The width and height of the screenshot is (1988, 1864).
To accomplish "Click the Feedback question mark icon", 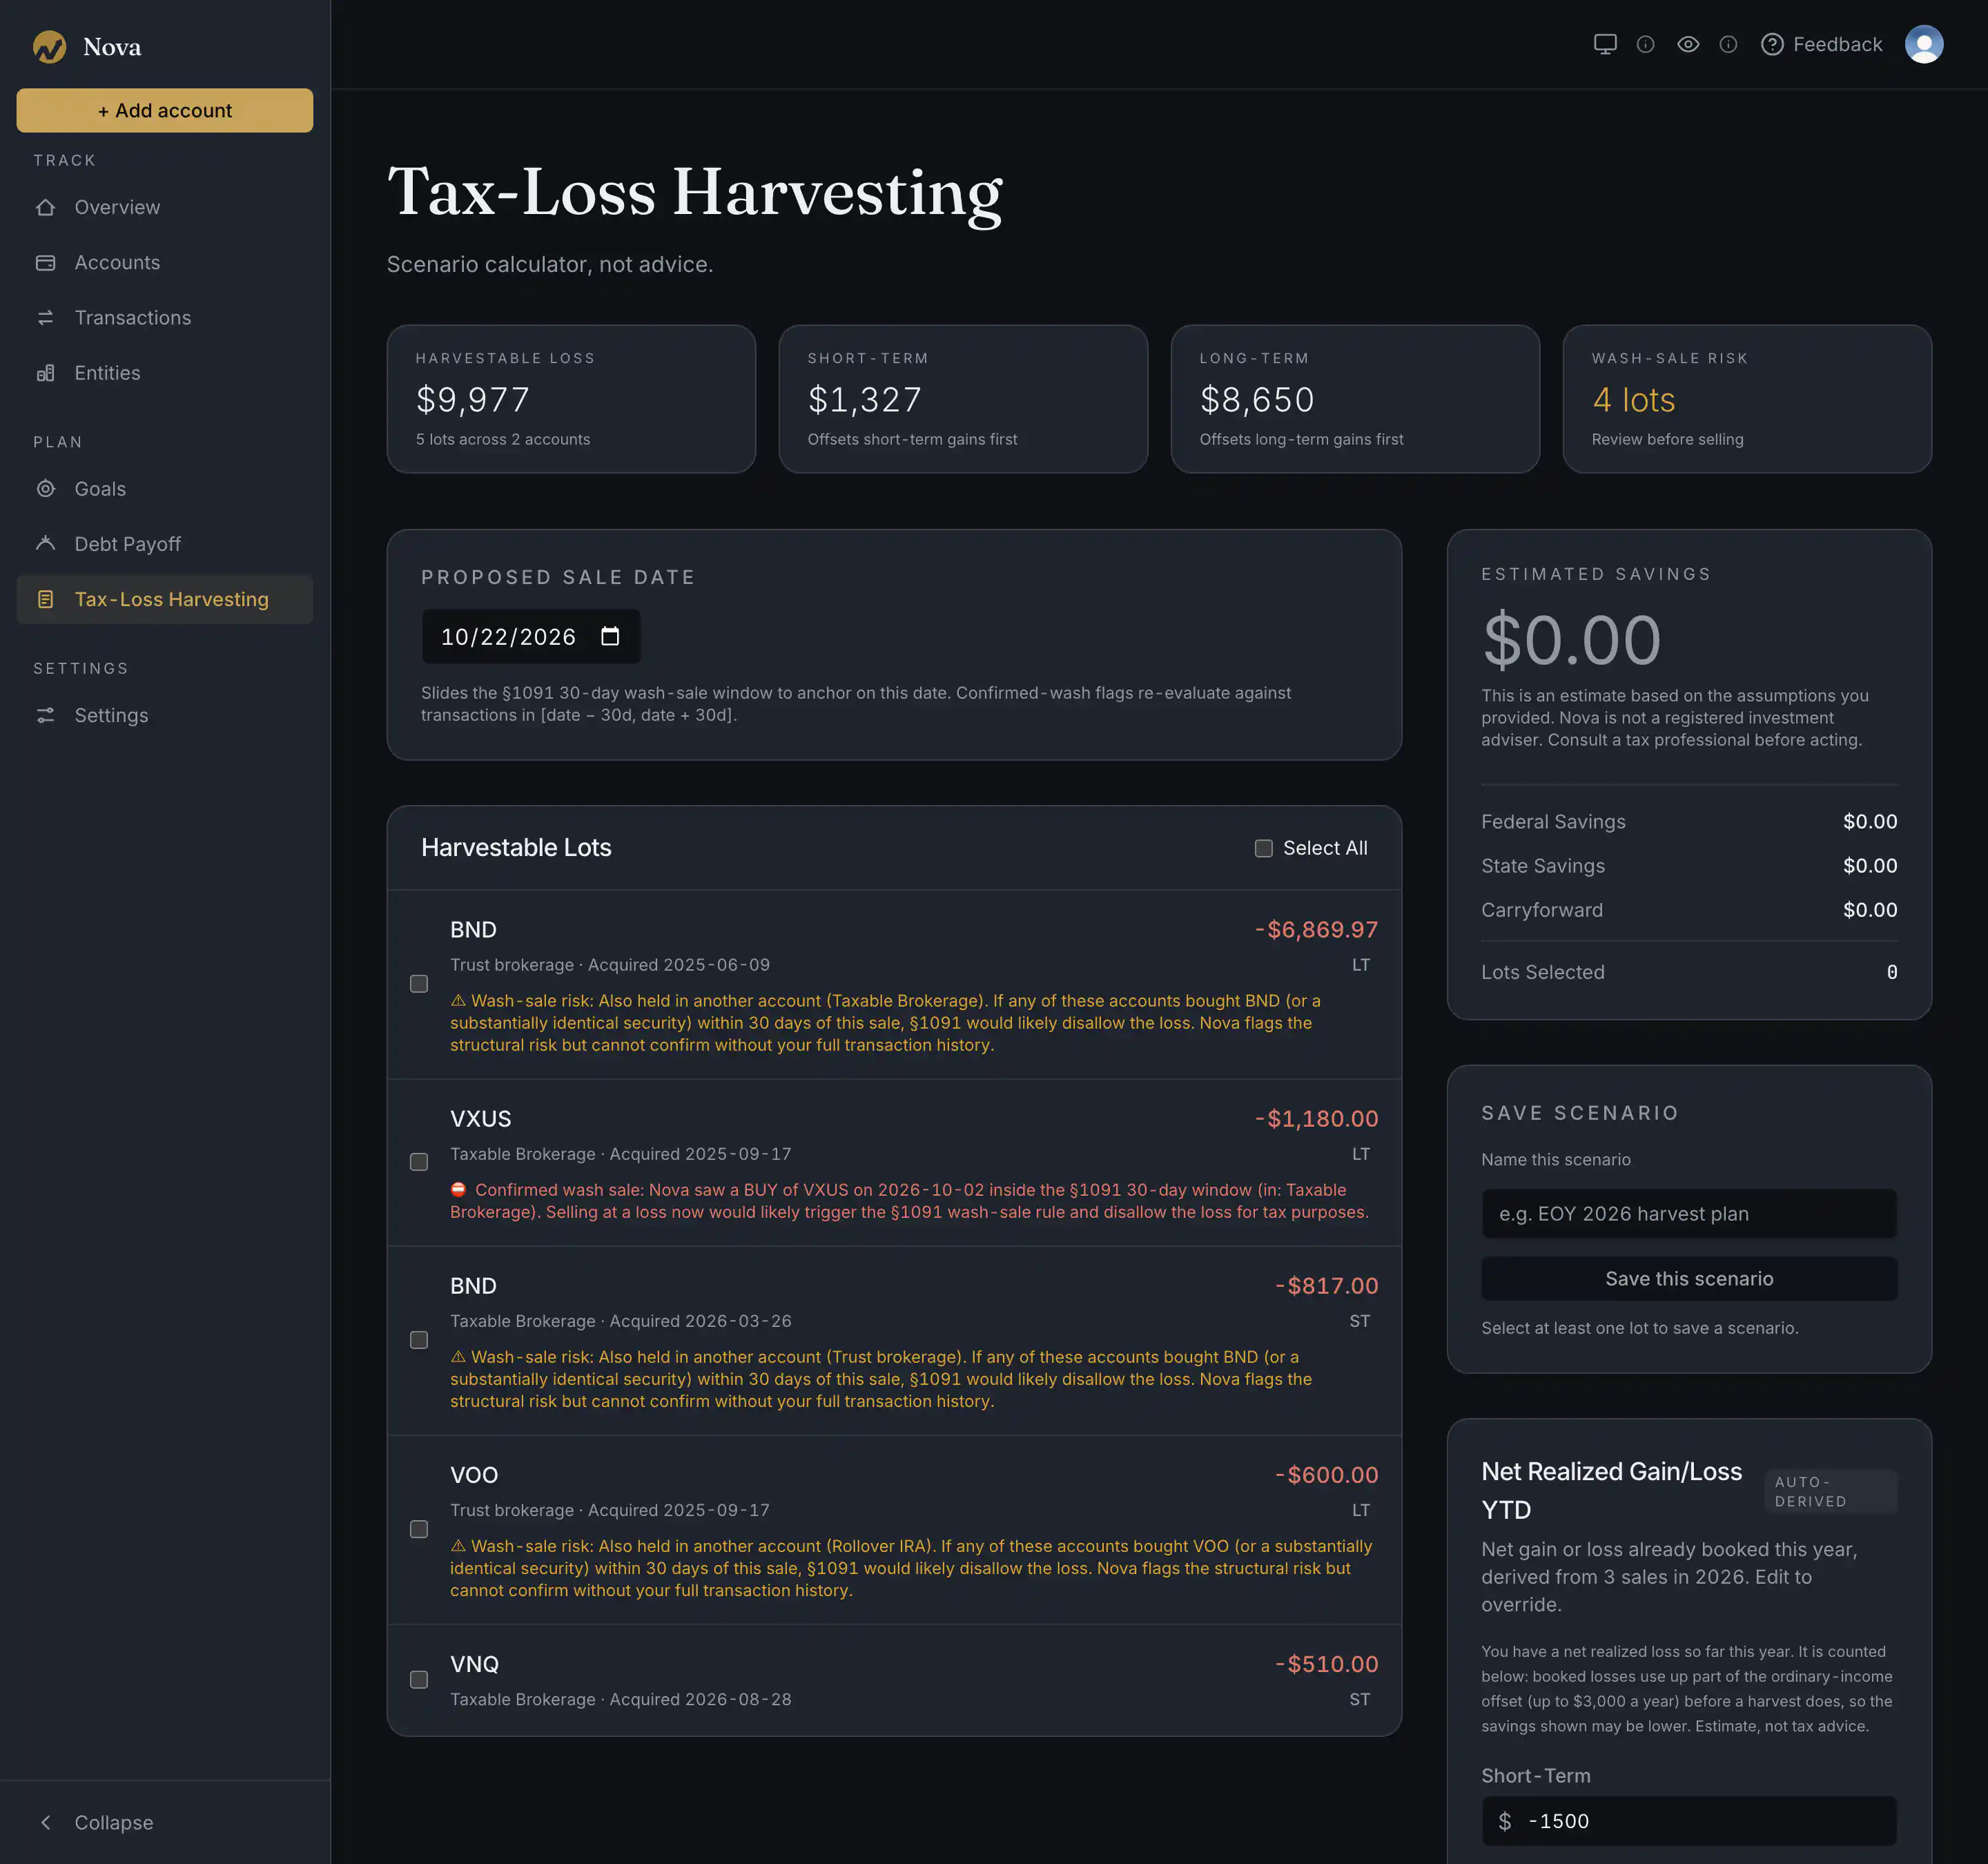I will [x=1772, y=44].
